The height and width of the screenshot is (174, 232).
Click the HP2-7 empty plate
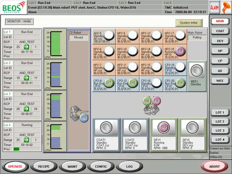click(109, 67)
